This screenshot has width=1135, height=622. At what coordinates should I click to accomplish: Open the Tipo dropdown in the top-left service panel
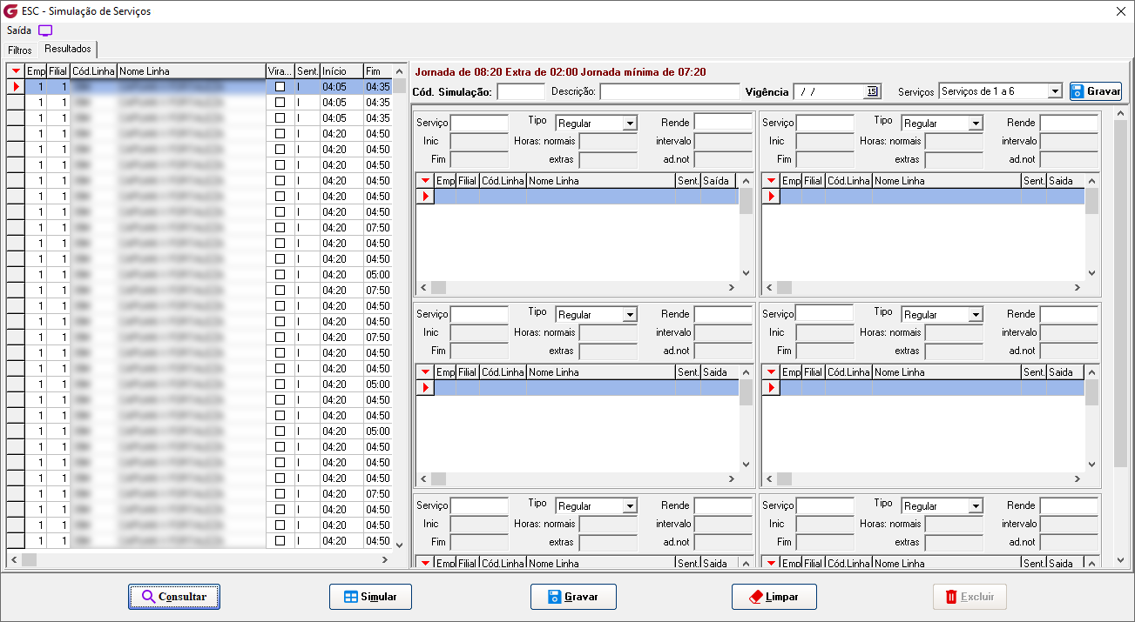[630, 124]
